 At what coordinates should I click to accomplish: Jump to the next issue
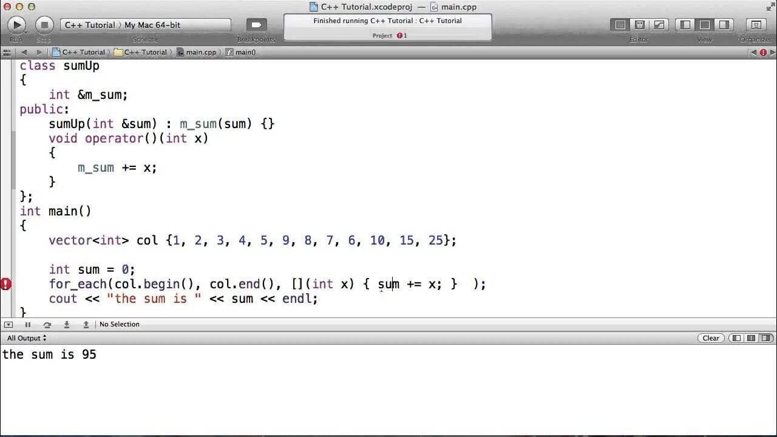pos(772,52)
